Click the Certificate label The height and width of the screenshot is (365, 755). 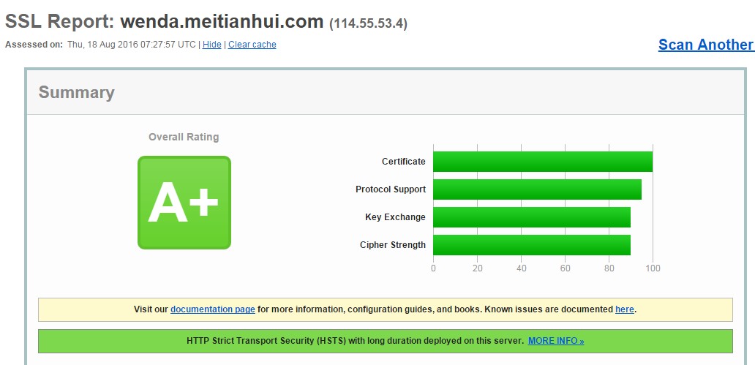point(403,162)
